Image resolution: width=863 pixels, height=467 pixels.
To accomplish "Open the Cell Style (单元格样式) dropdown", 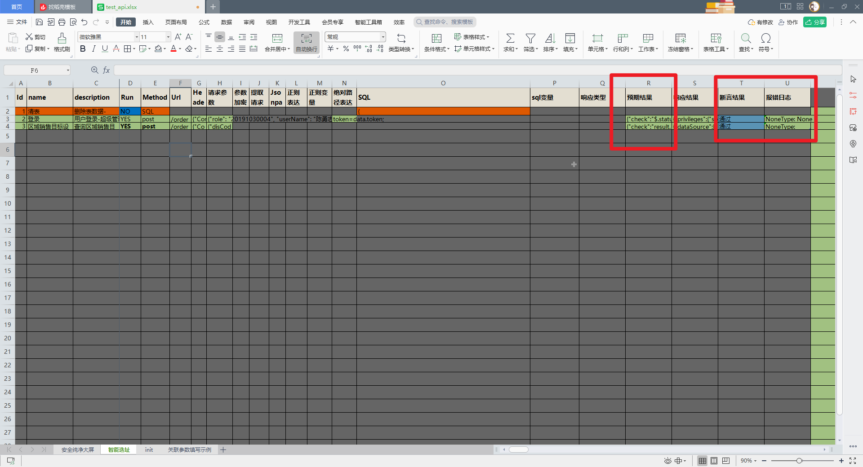I will click(474, 48).
